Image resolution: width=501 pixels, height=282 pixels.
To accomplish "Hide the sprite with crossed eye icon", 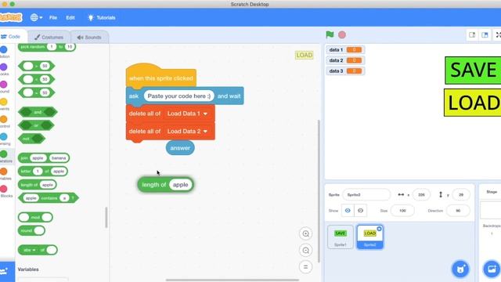I will coord(360,211).
